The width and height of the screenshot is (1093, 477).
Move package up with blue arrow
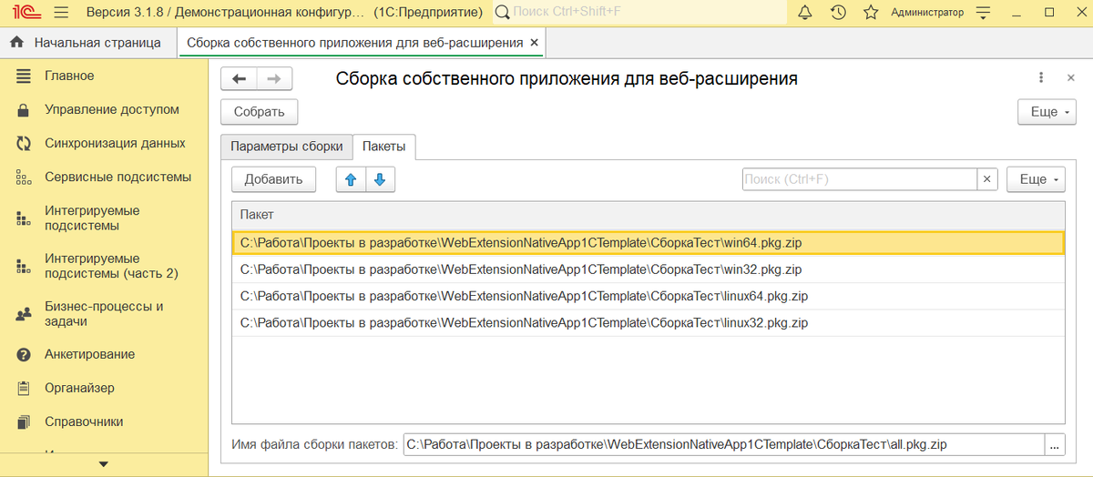[x=351, y=179]
